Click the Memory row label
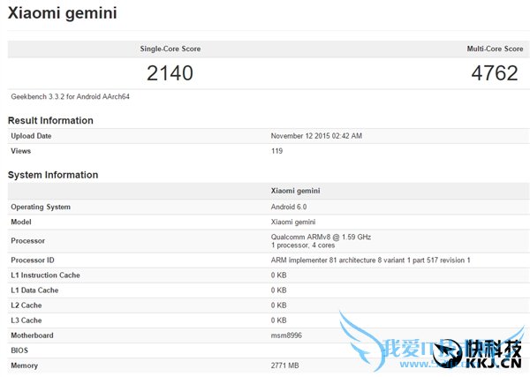This screenshot has height=377, width=530. pos(24,366)
